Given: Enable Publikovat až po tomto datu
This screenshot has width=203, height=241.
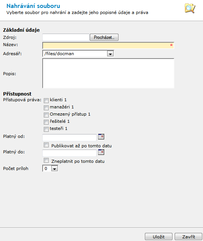Looking at the screenshot, I should click(x=46, y=145).
